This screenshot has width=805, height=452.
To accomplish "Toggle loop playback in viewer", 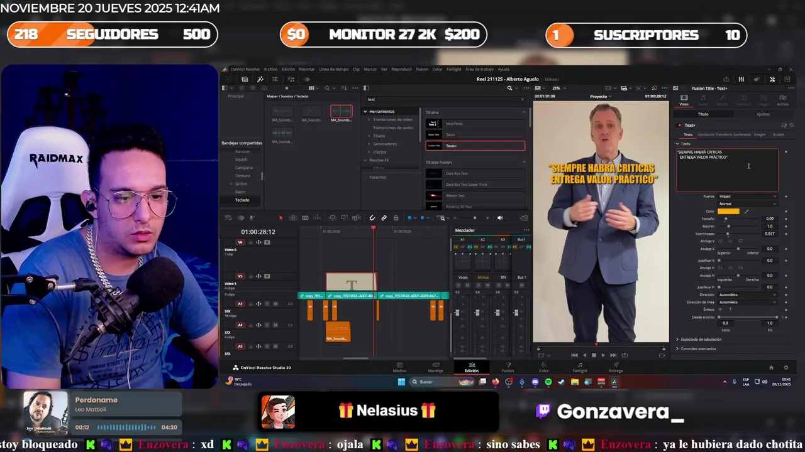I will point(625,355).
